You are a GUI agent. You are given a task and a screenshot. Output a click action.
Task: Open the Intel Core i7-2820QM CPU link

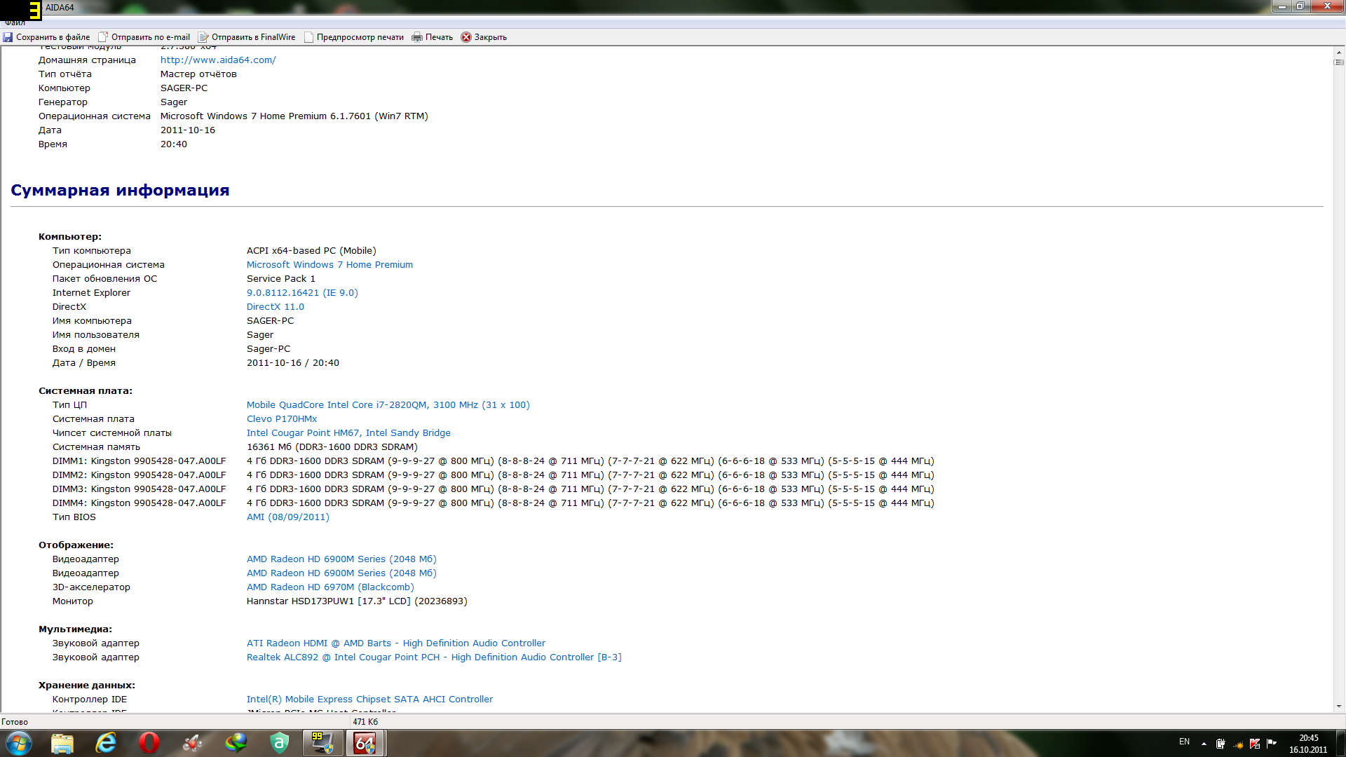point(388,405)
